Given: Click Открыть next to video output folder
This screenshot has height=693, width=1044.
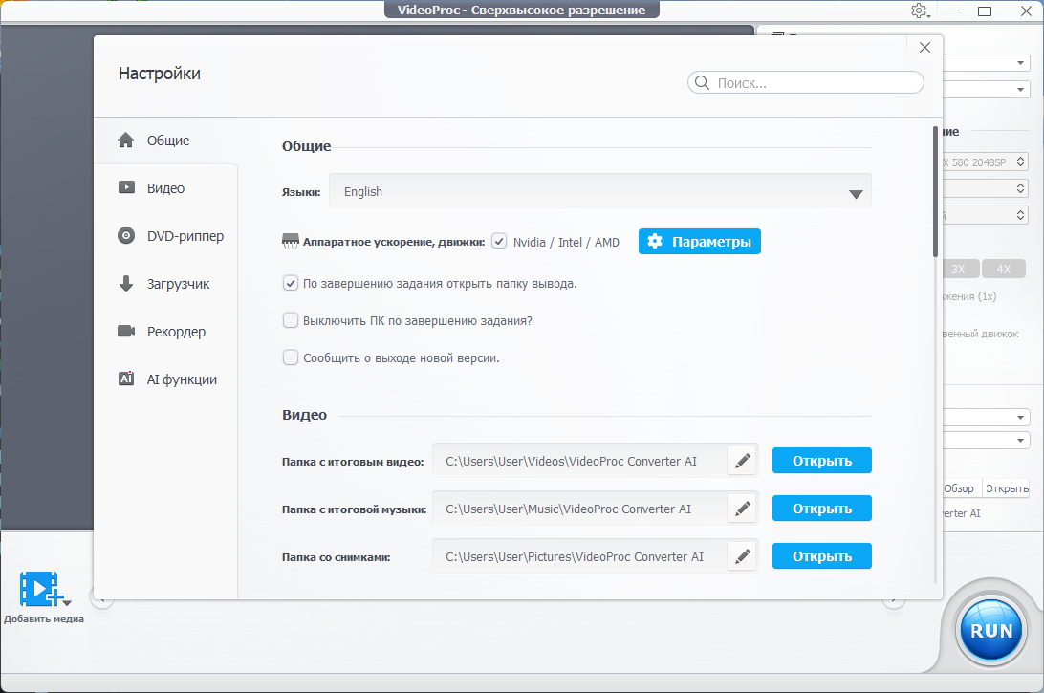Looking at the screenshot, I should click(821, 461).
